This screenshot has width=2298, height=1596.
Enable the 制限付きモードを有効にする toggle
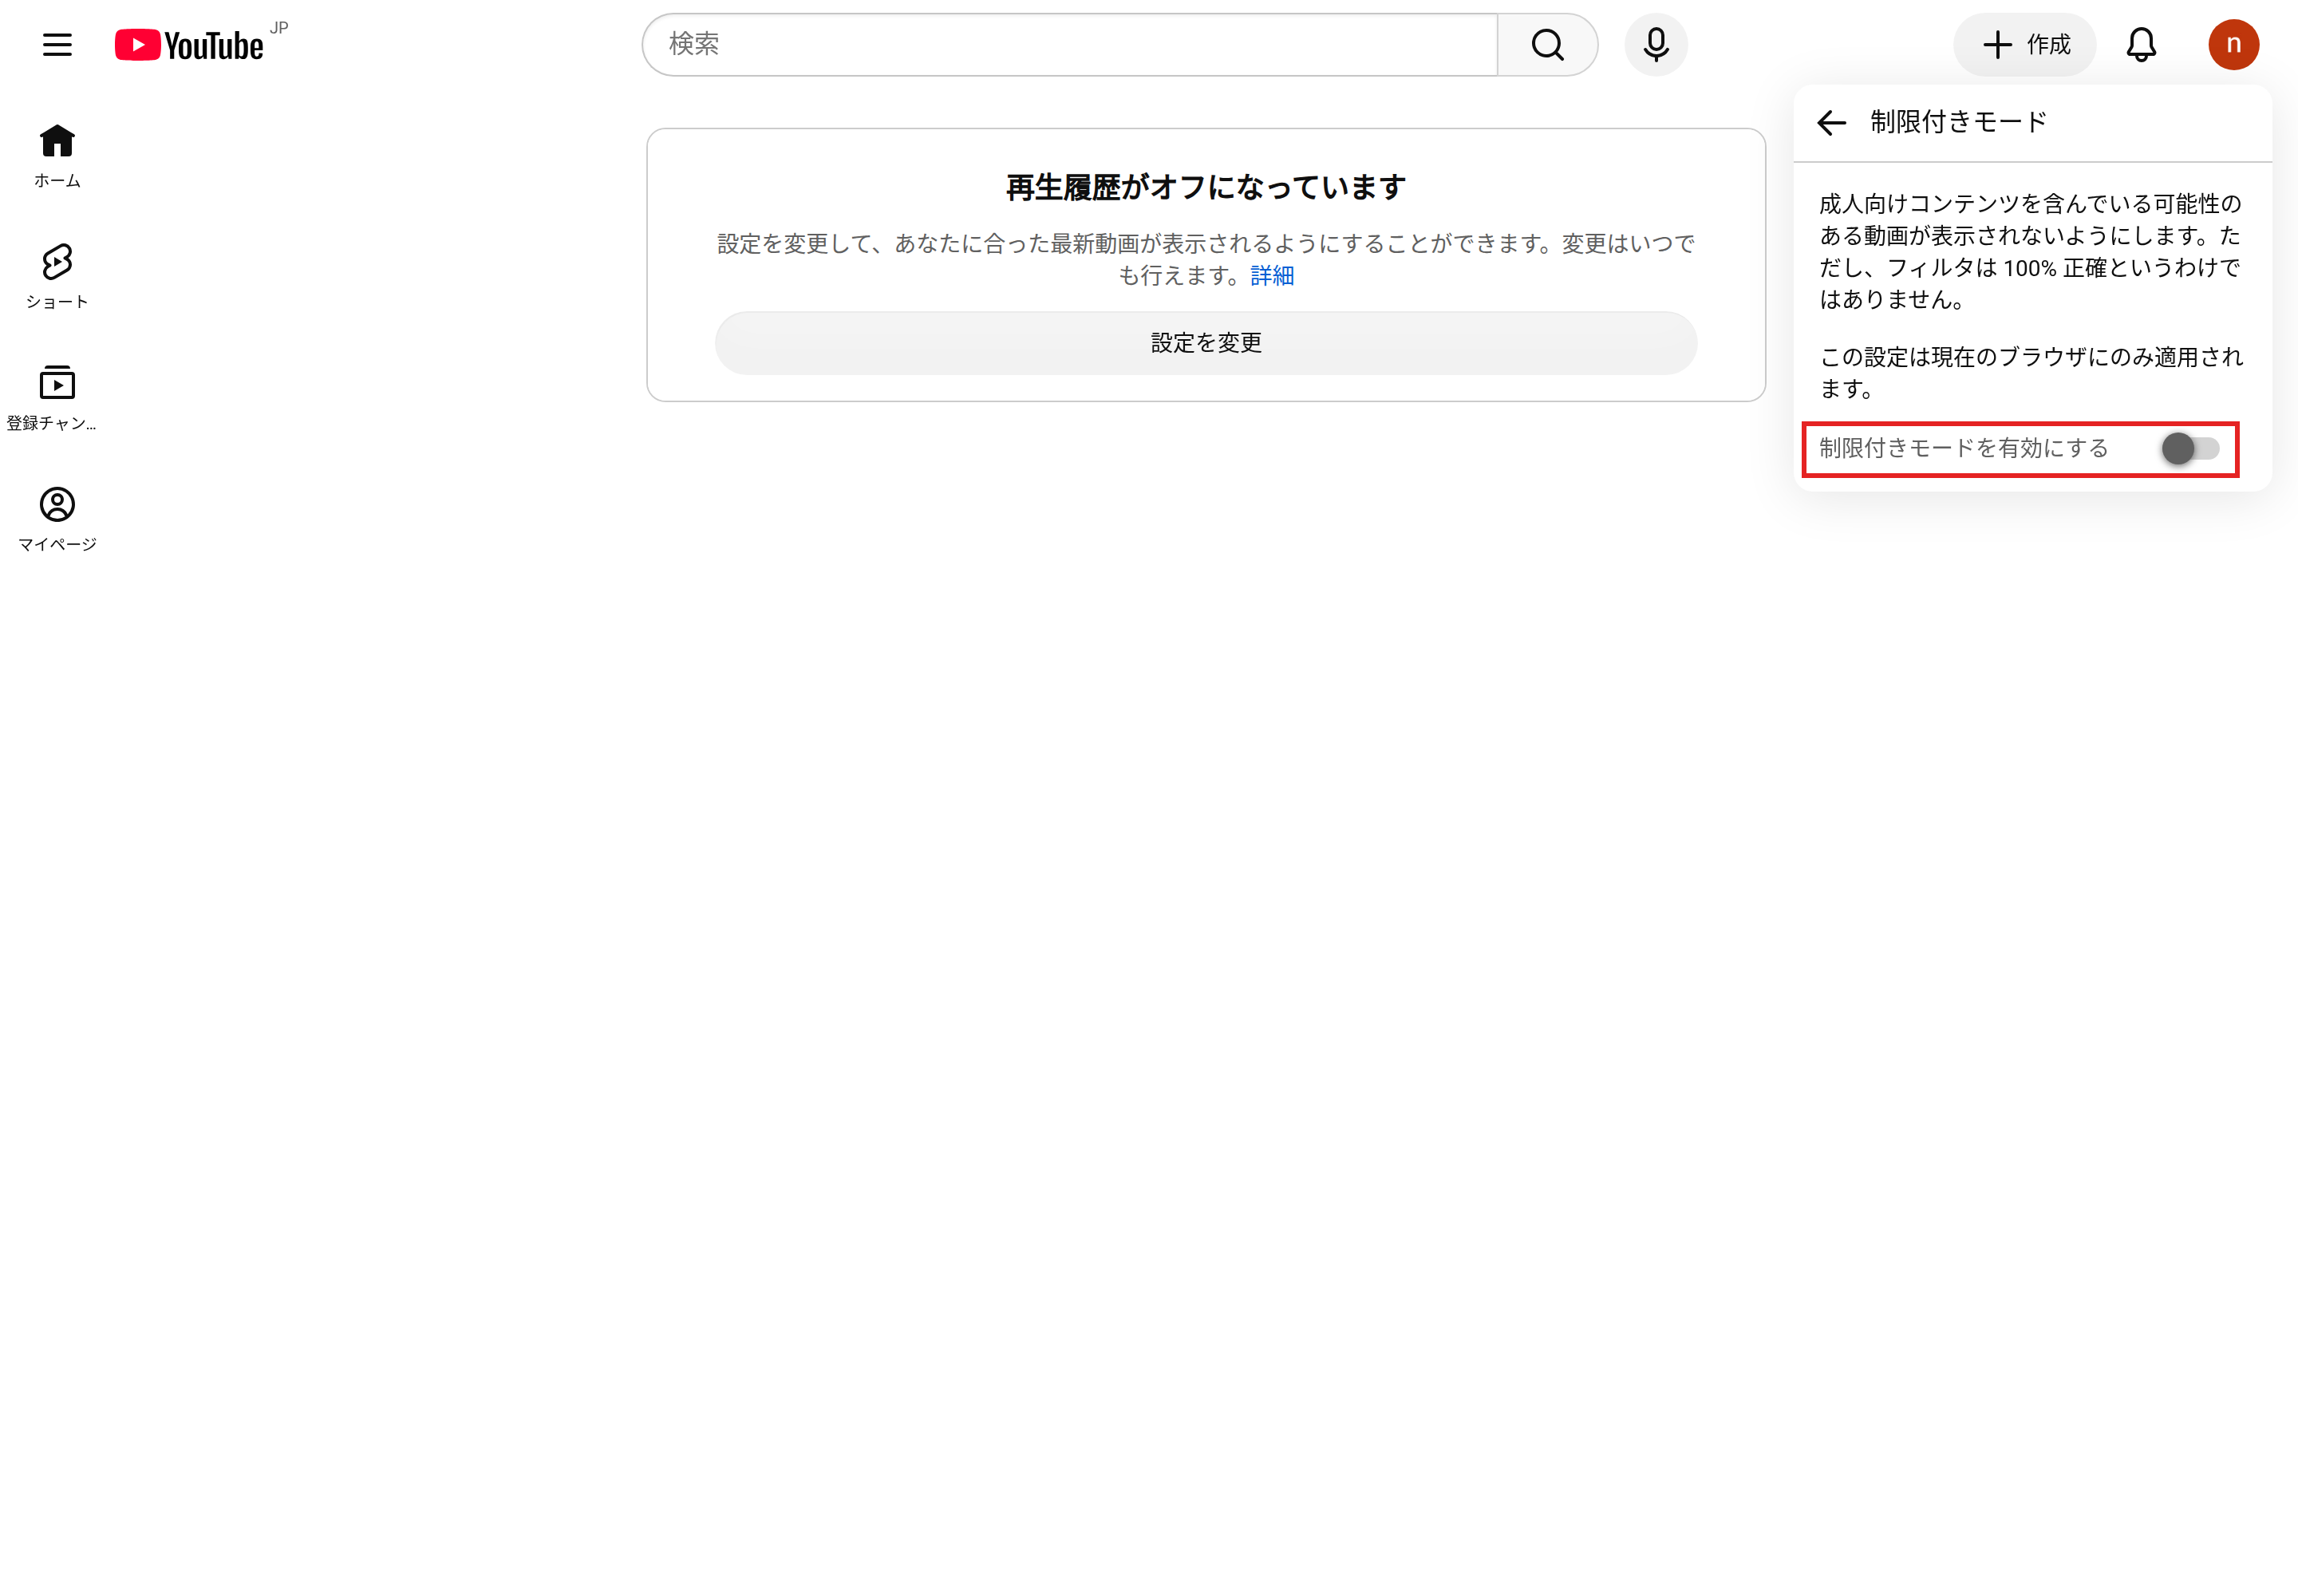click(2190, 448)
